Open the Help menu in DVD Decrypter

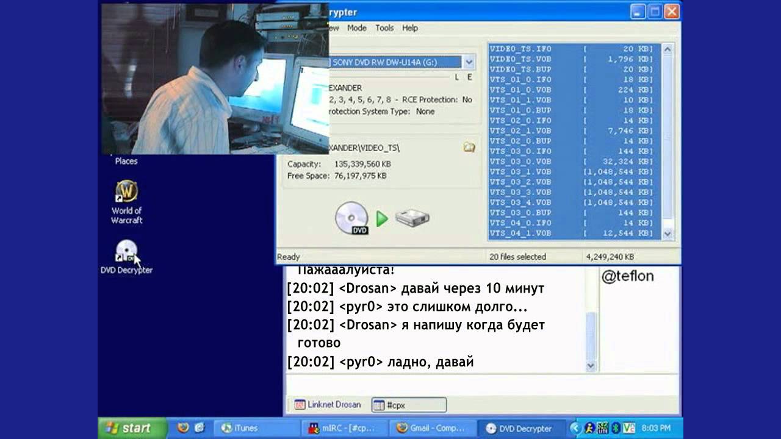[x=410, y=28]
